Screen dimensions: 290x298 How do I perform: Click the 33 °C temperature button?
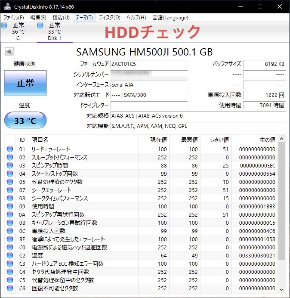[25, 120]
